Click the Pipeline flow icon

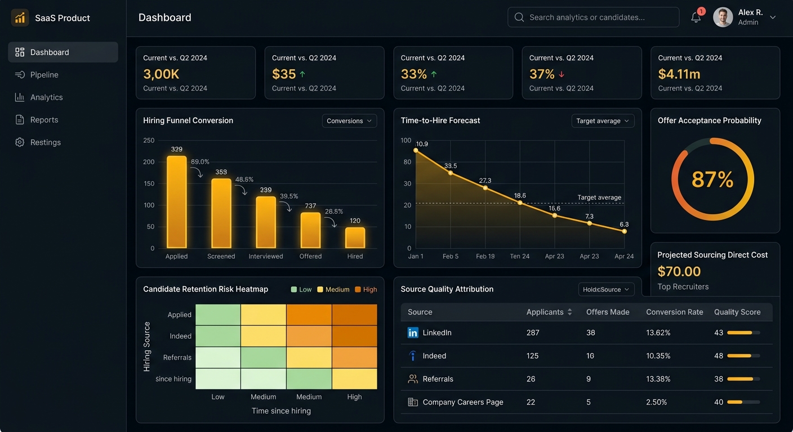click(20, 75)
